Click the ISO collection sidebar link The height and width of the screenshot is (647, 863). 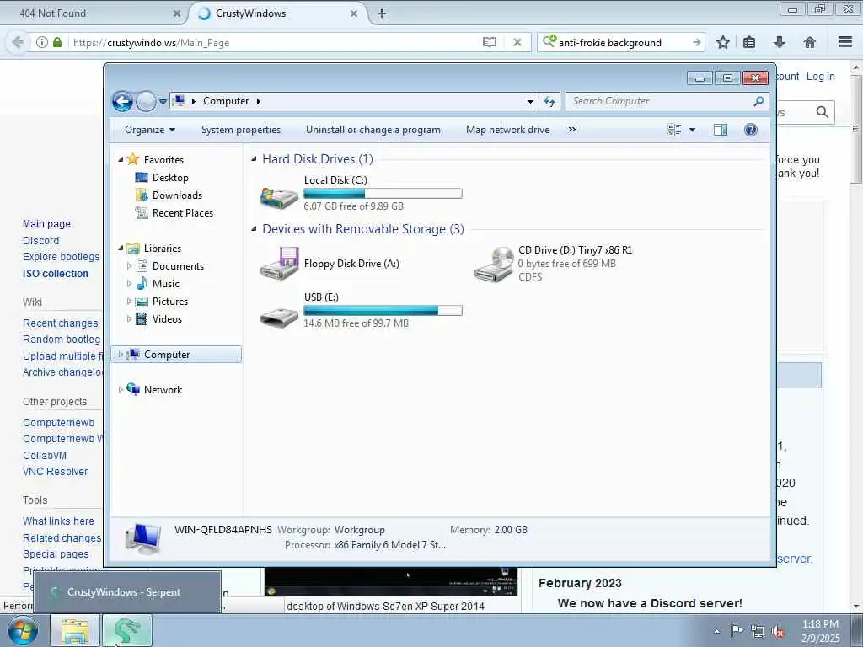click(55, 274)
